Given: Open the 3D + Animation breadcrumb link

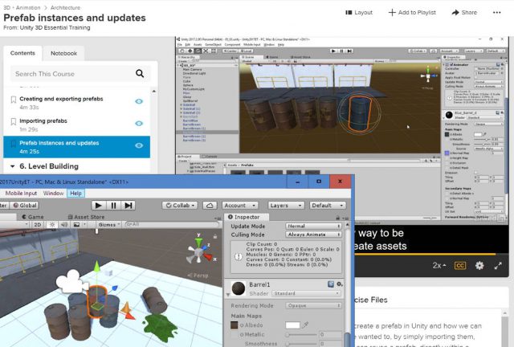Looking at the screenshot, I should coord(22,7).
